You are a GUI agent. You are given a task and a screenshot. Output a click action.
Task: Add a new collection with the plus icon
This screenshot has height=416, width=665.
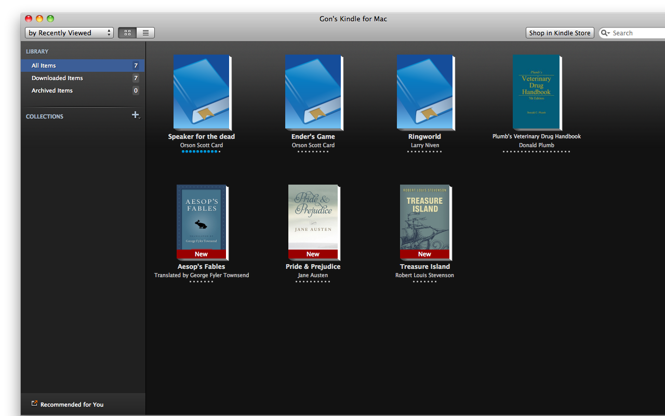pyautogui.click(x=136, y=115)
